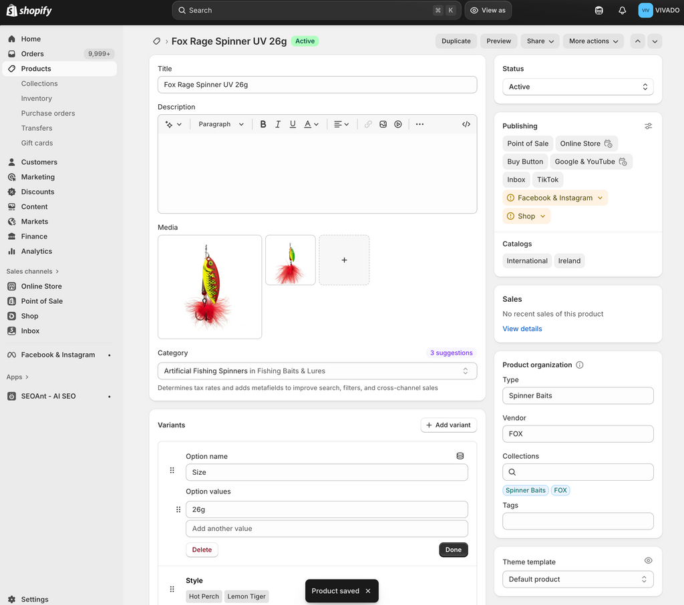Click the insert video icon in editor
The image size is (684, 605).
pyautogui.click(x=398, y=124)
